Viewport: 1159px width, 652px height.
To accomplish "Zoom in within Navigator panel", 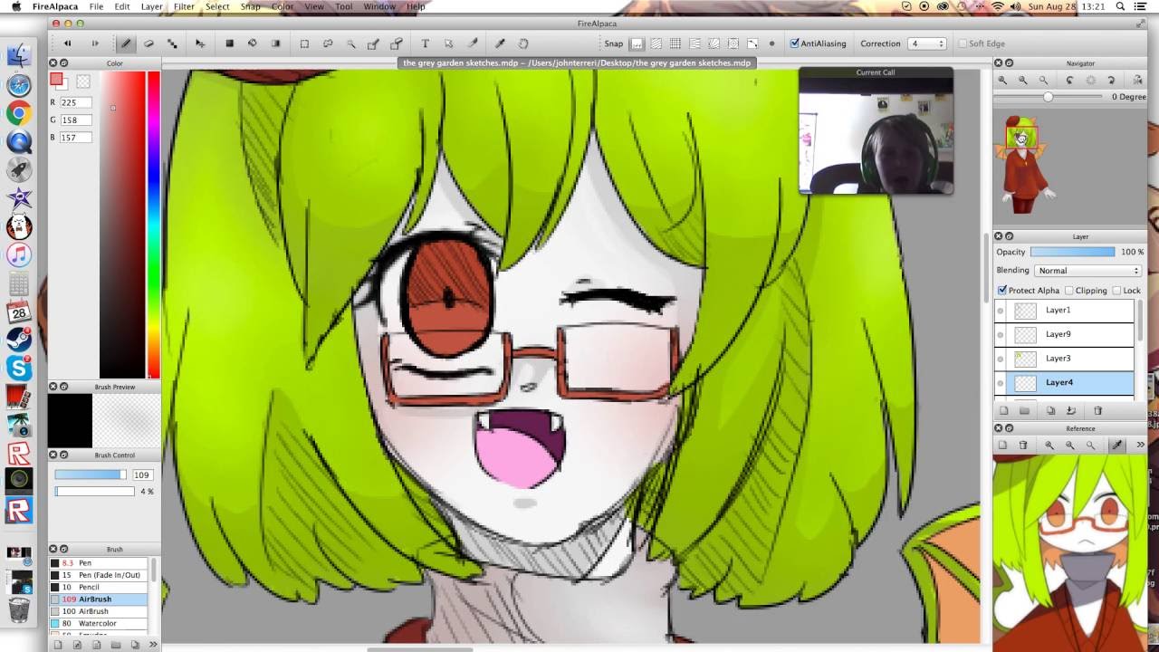I will pyautogui.click(x=1002, y=81).
